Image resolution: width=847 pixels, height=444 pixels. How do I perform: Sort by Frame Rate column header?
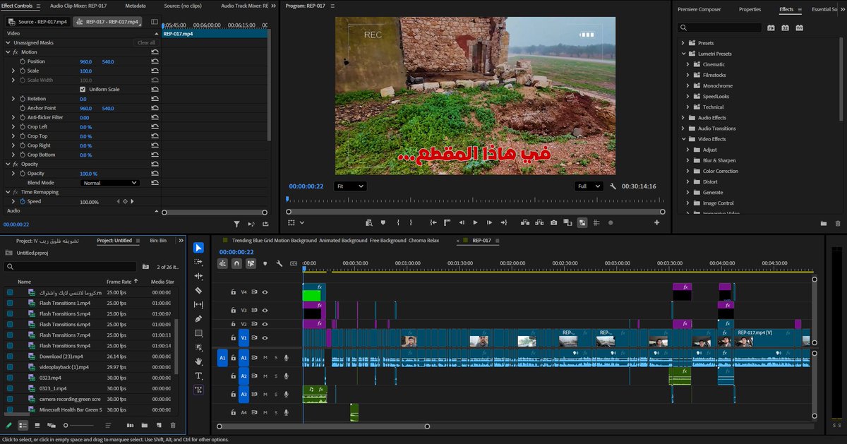pyautogui.click(x=119, y=282)
